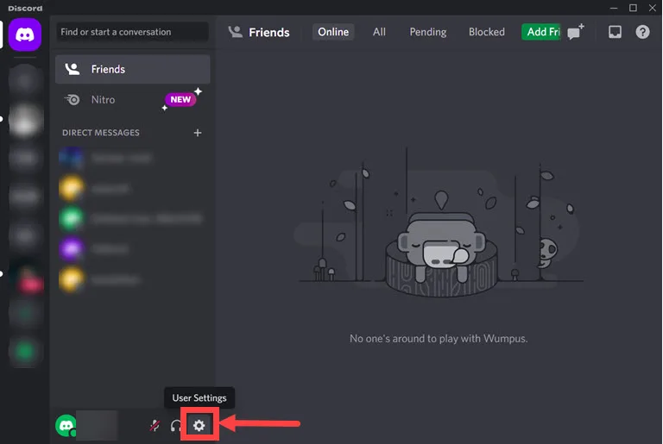Open the Inbox icon
This screenshot has width=663, height=444.
615,32
